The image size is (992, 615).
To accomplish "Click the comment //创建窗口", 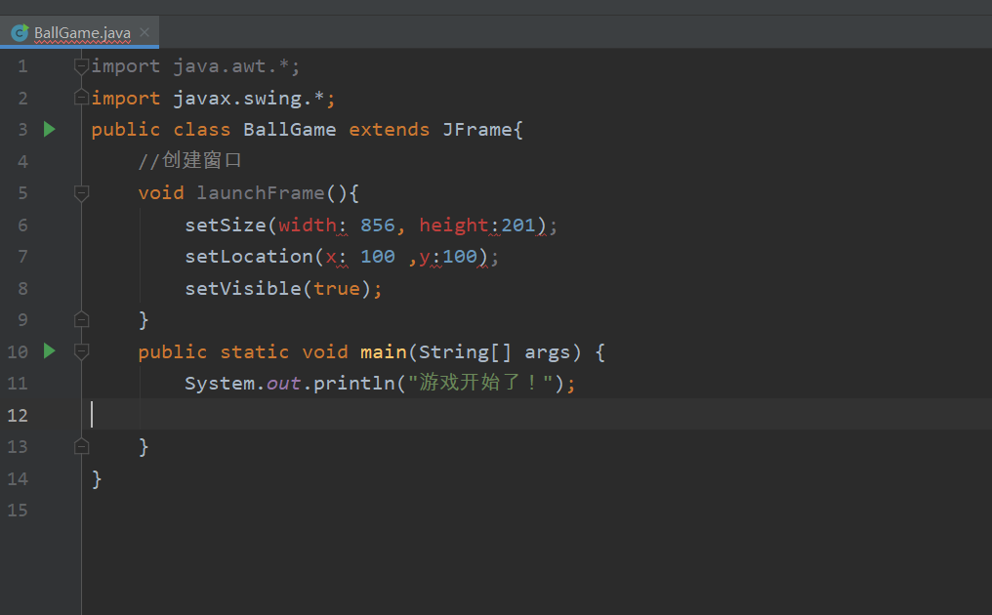I will (x=189, y=161).
